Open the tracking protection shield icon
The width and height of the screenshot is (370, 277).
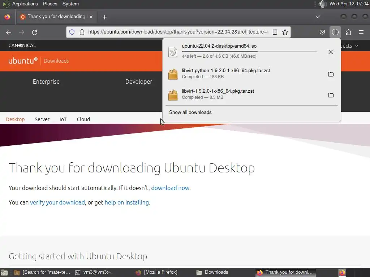click(x=72, y=32)
